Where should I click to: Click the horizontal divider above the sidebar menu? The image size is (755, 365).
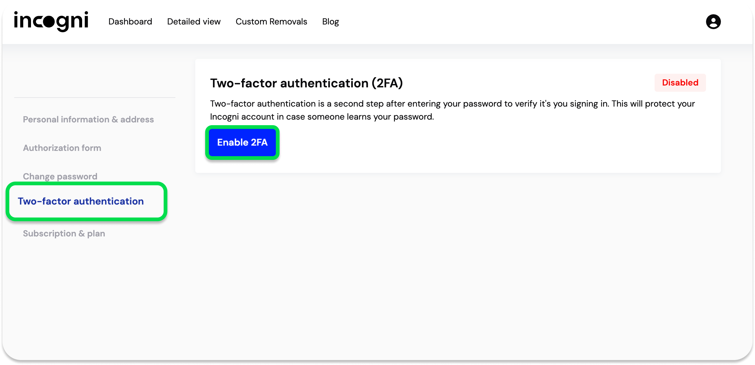tap(95, 98)
